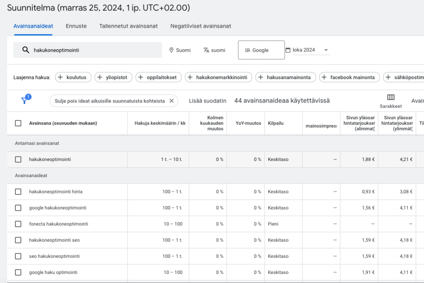Expand the loka 2024 date dropdown
The height and width of the screenshot is (283, 424).
(x=326, y=50)
